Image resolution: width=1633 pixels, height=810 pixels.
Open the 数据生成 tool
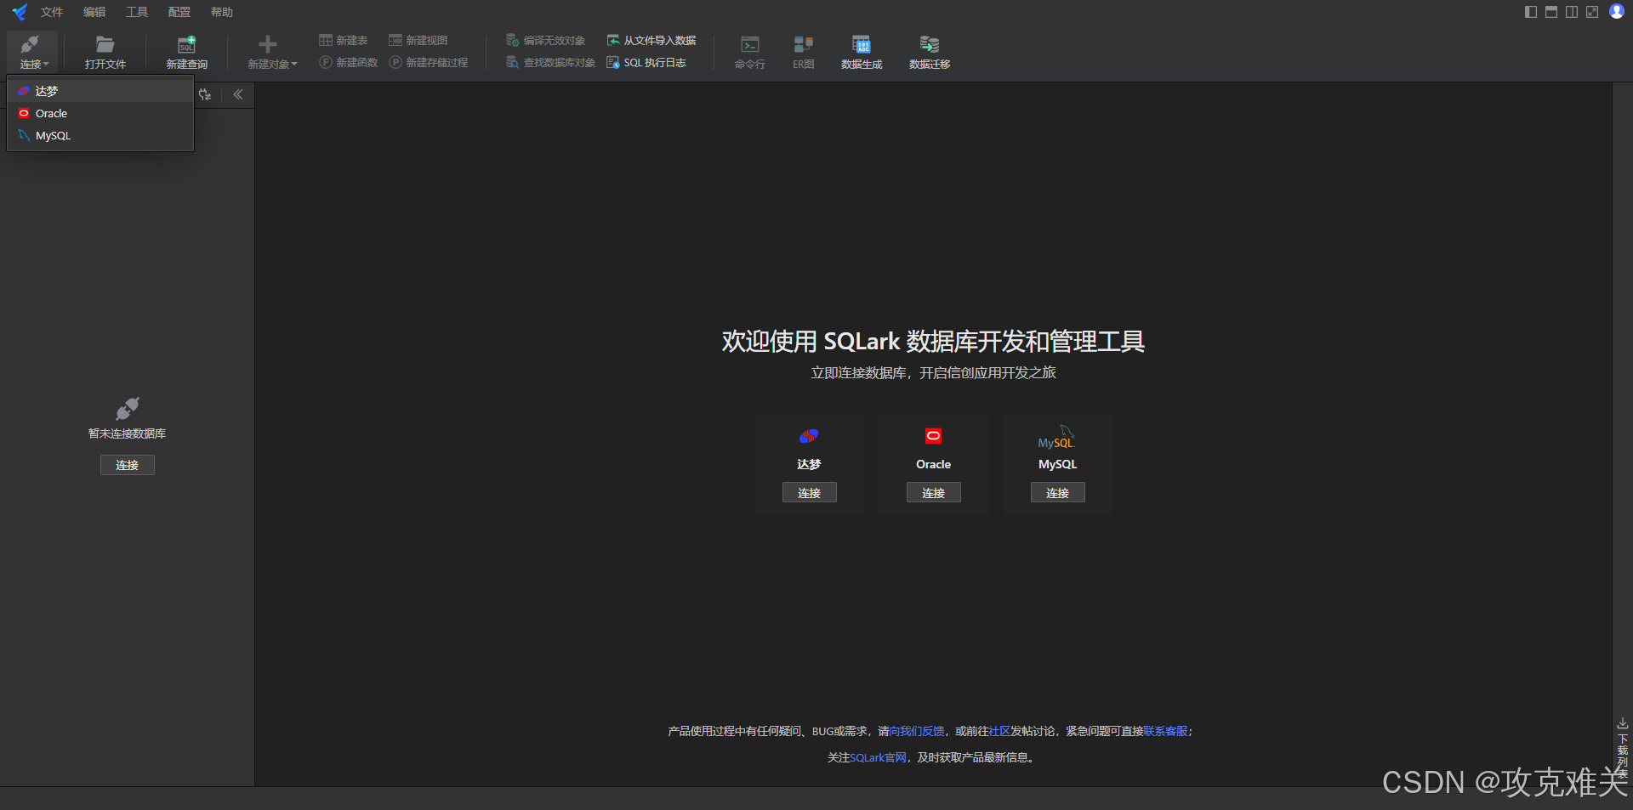click(862, 53)
